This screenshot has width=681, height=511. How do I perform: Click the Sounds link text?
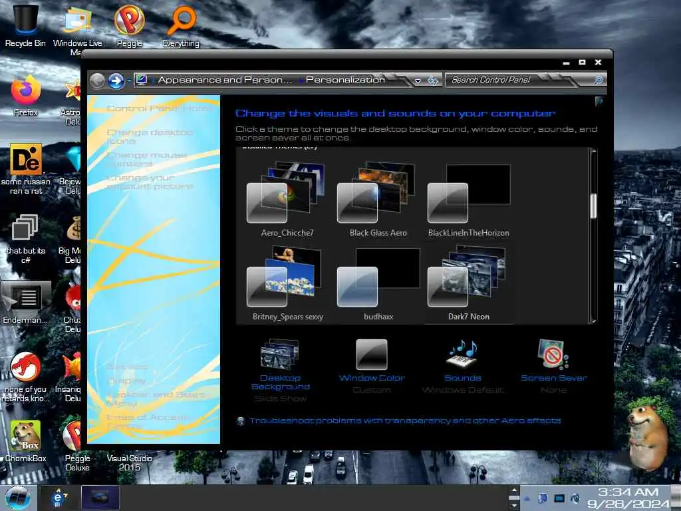pos(463,378)
